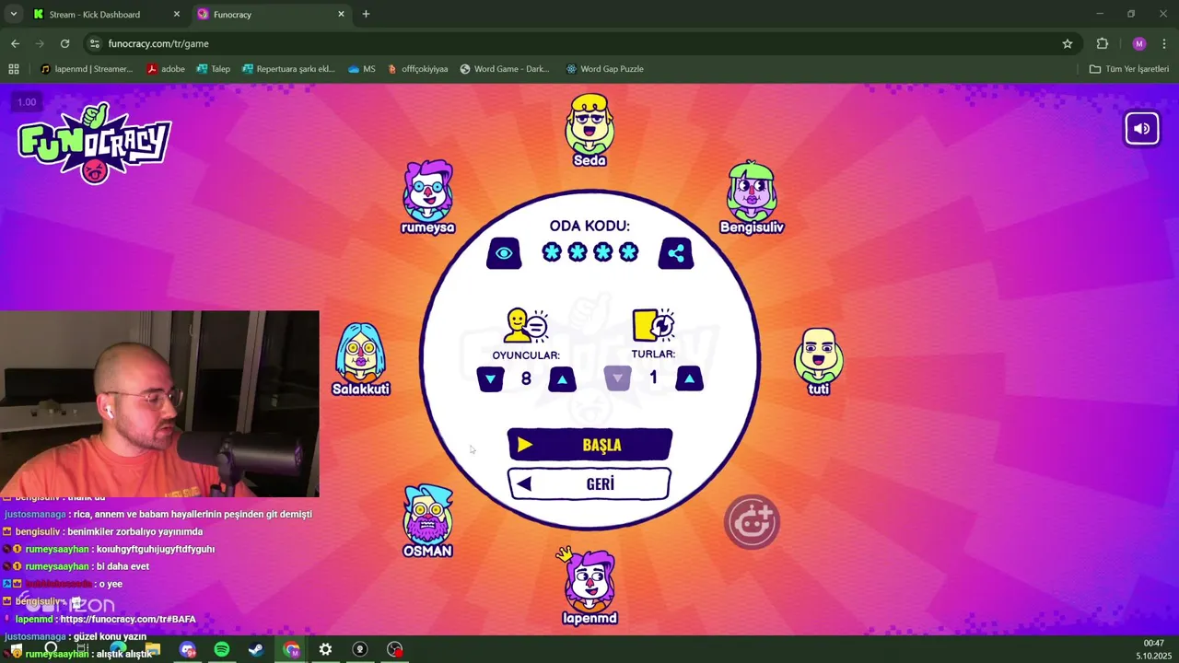Click the funocracy.com/tr#BAFA chat link
This screenshot has width=1179, height=663.
tap(128, 619)
